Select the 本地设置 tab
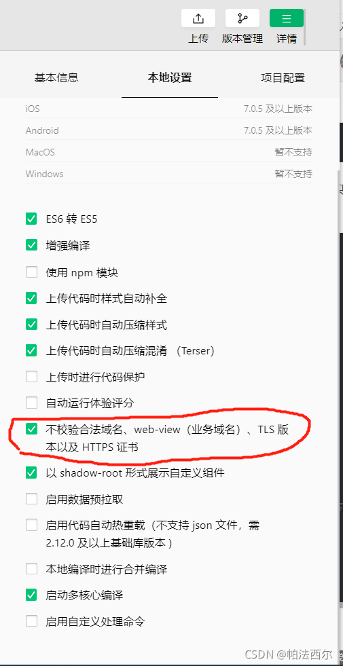 point(170,77)
